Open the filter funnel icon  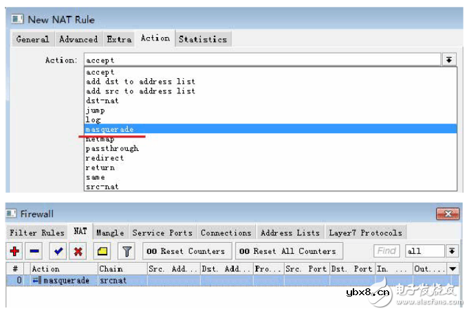point(127,251)
